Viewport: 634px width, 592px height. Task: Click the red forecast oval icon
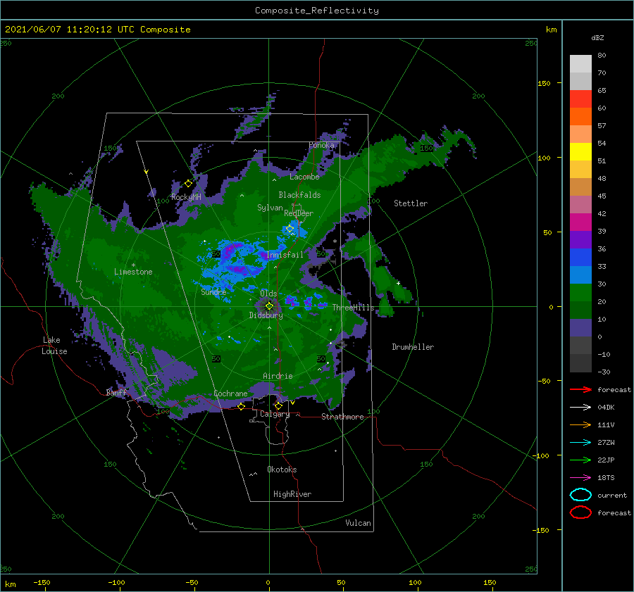point(580,512)
